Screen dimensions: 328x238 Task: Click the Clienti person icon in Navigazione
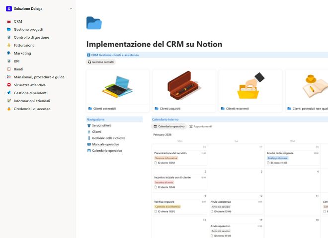89,132
